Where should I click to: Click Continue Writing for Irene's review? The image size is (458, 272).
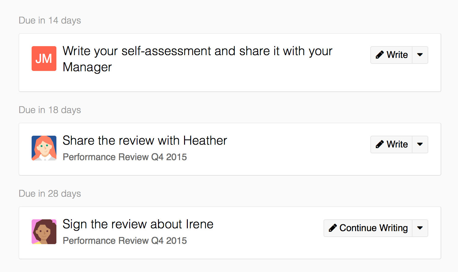[x=368, y=228]
